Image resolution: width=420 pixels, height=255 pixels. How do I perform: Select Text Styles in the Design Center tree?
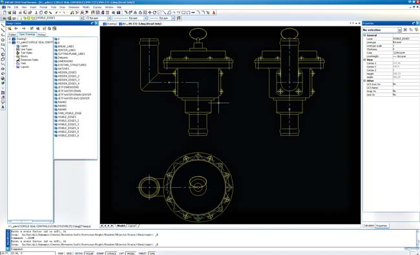coord(26,53)
